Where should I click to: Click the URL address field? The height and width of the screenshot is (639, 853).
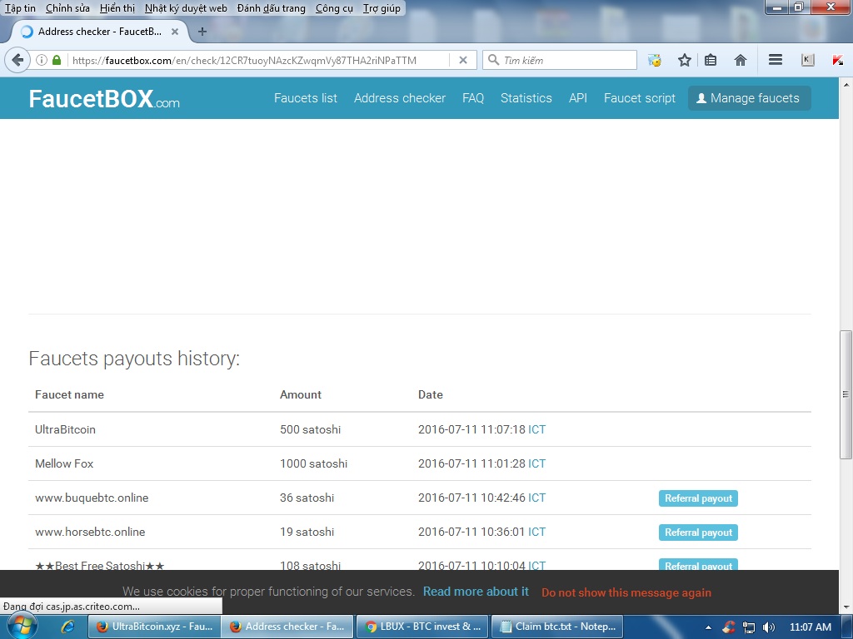pos(259,60)
